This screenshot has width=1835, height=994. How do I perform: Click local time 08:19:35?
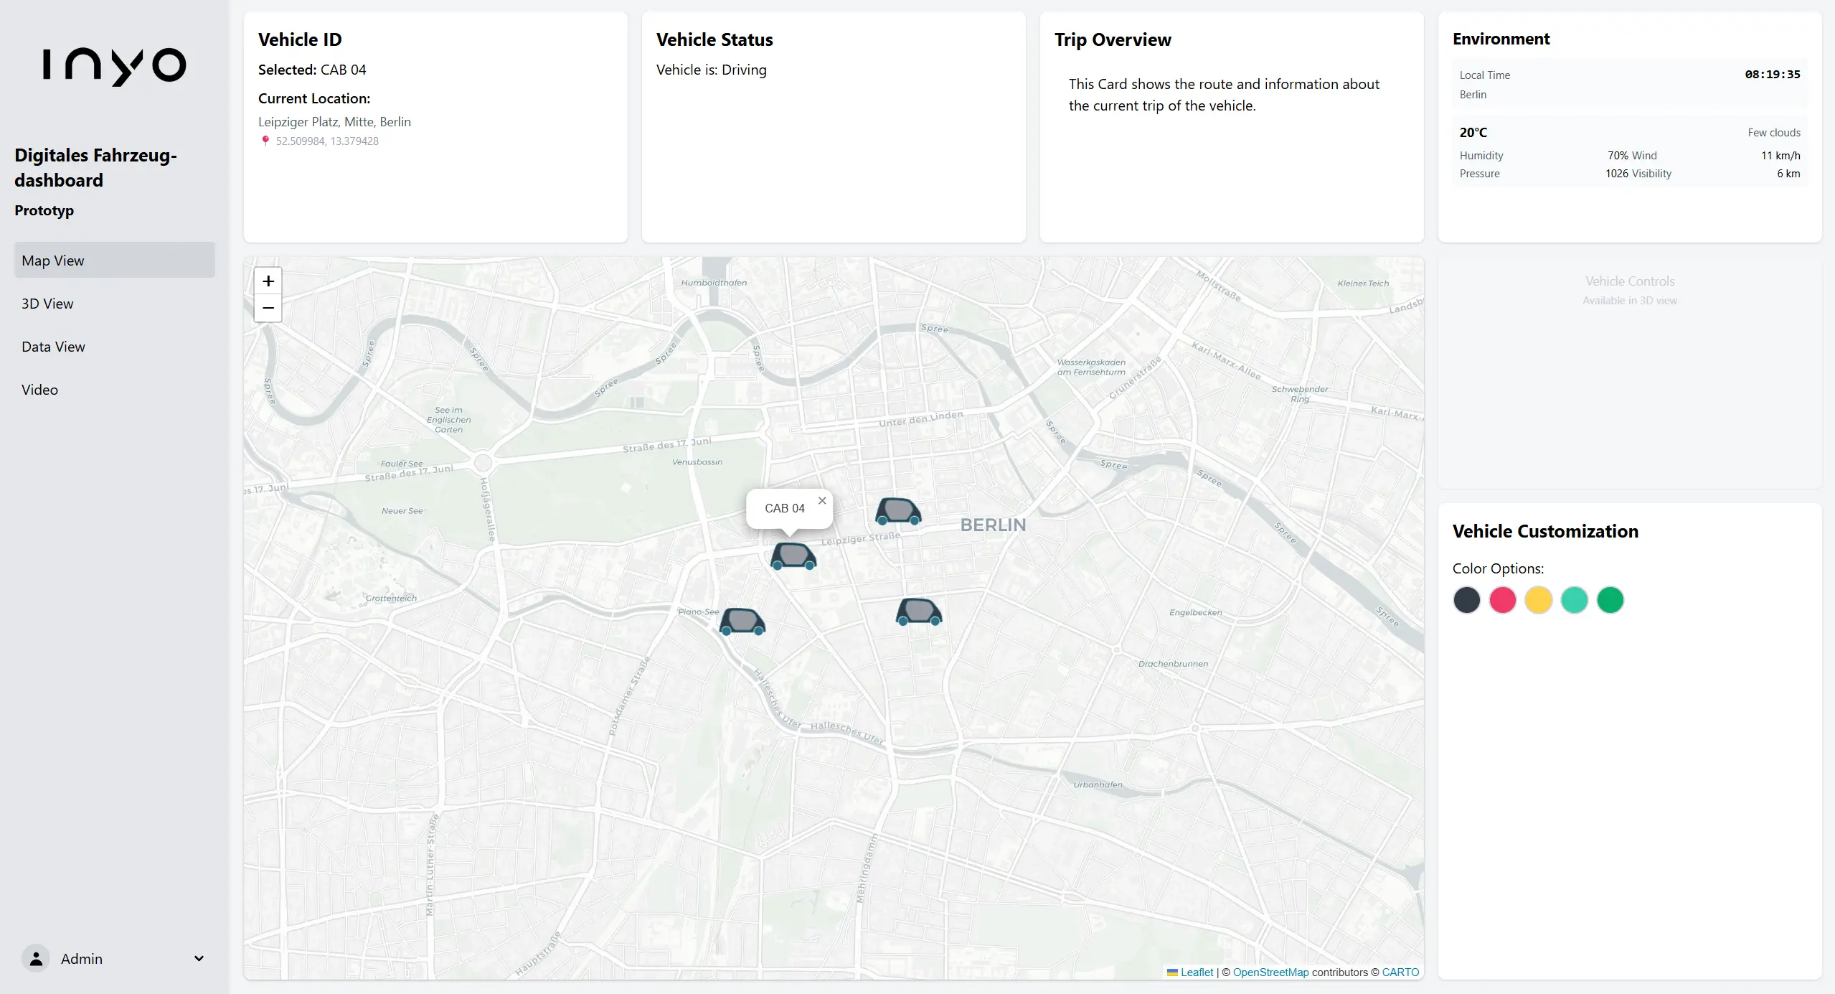click(x=1773, y=75)
